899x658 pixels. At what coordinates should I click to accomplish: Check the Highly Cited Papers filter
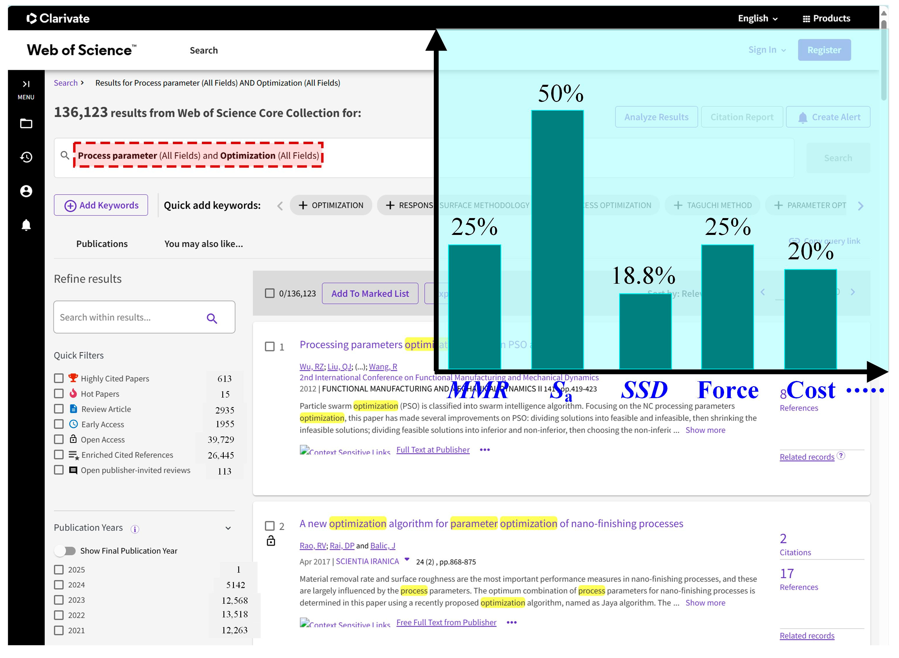59,378
